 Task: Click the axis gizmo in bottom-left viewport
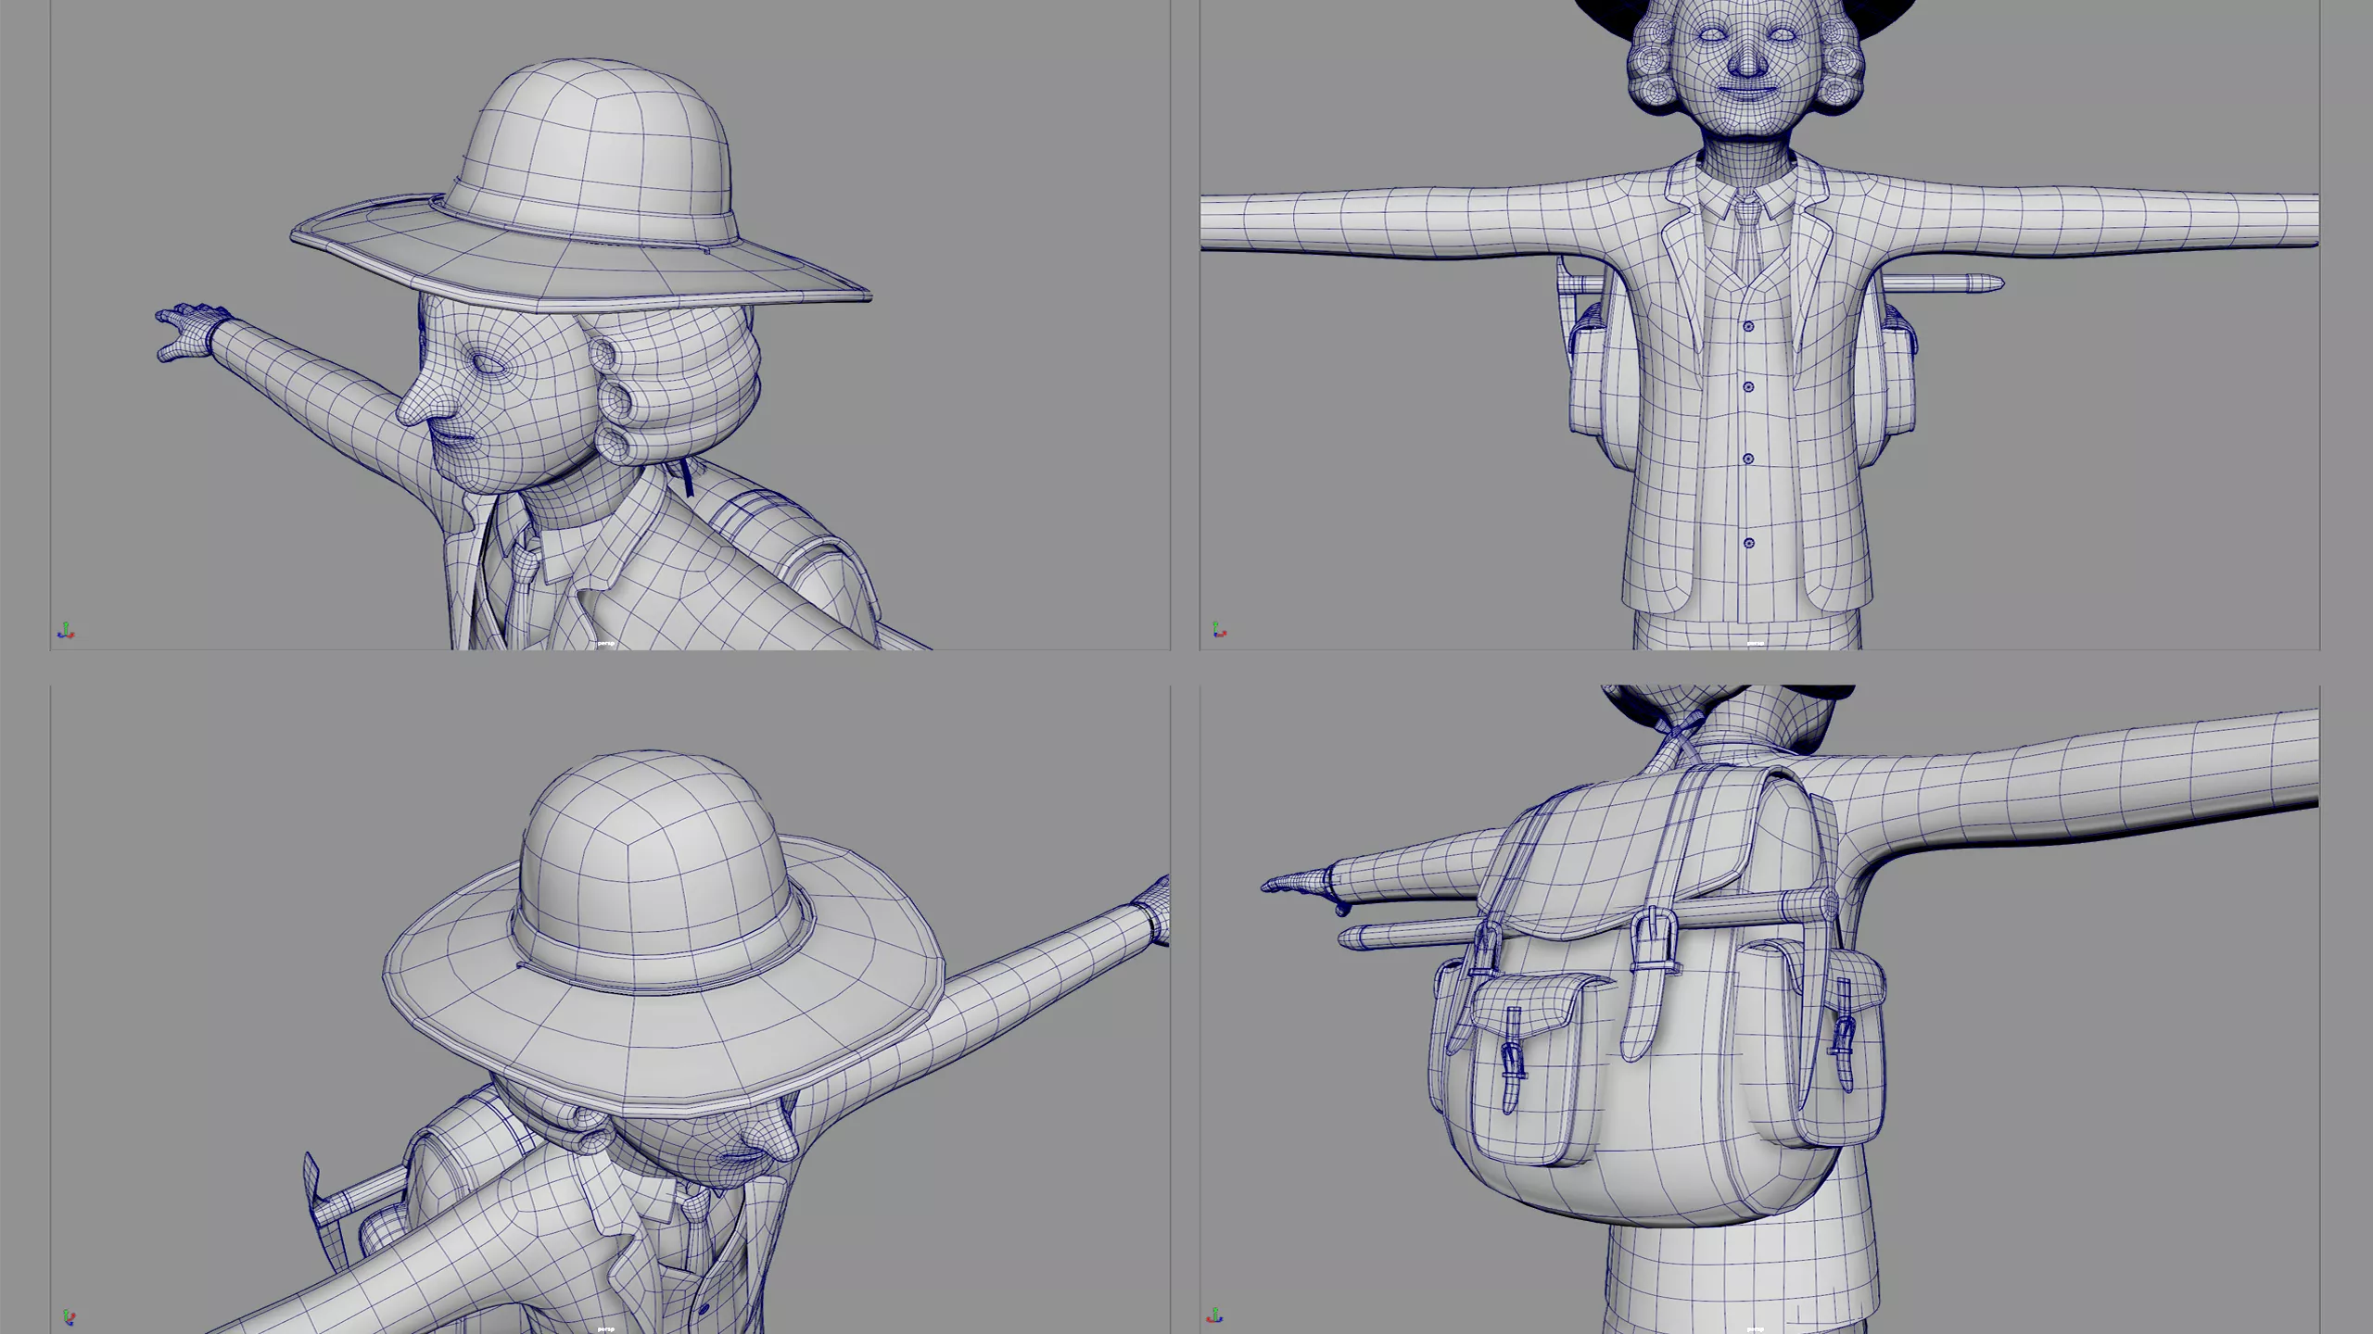pos(68,1316)
